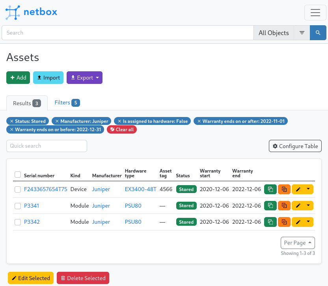The image size is (328, 286).
Task: Edit asset F2433657654T75 with pencil icon
Action: (x=298, y=189)
